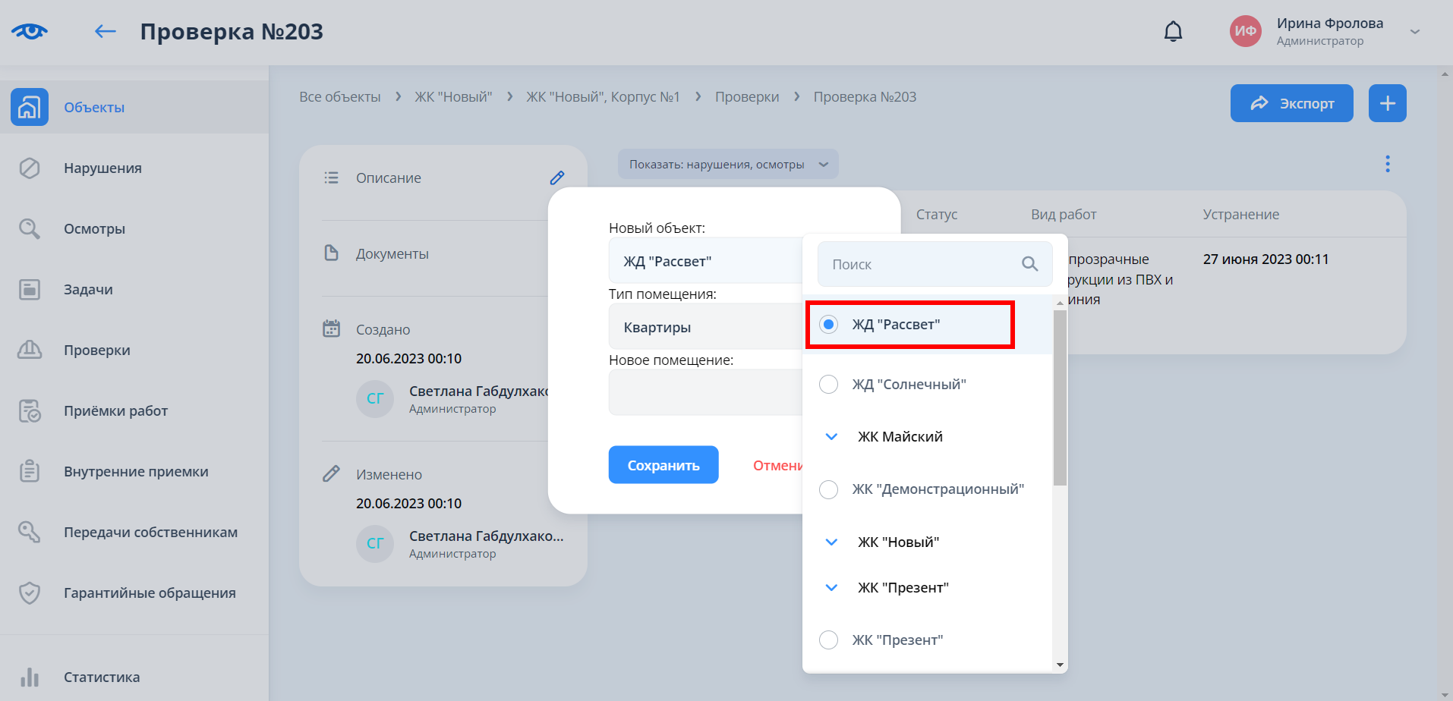Select ЖД "Солнечный" radio option
Image resolution: width=1453 pixels, height=701 pixels.
(x=829, y=385)
